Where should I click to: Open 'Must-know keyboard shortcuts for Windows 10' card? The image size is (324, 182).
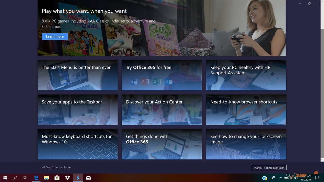pyautogui.click(x=78, y=144)
